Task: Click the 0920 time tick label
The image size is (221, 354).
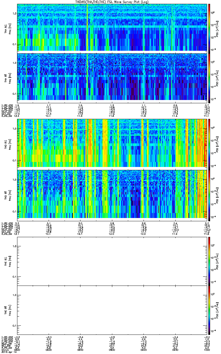Action: (144, 349)
